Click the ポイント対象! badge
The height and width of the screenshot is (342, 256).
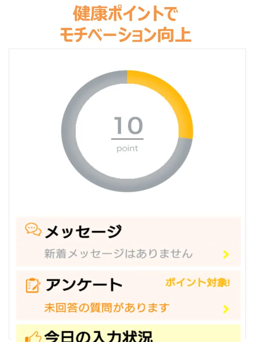pyautogui.click(x=197, y=283)
